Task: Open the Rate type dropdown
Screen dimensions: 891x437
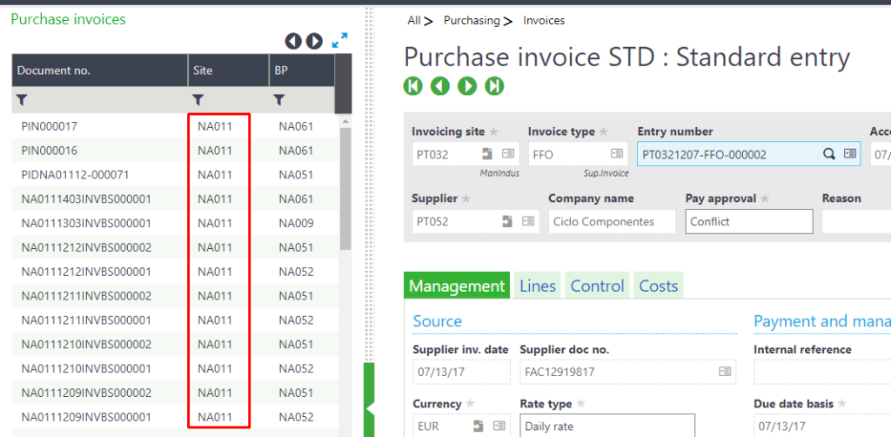Action: [x=606, y=427]
